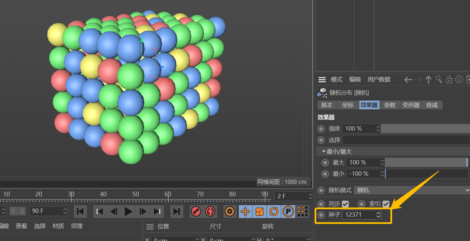This screenshot has height=241, width=470.
Task: Play the animation forward
Action: coord(128,211)
